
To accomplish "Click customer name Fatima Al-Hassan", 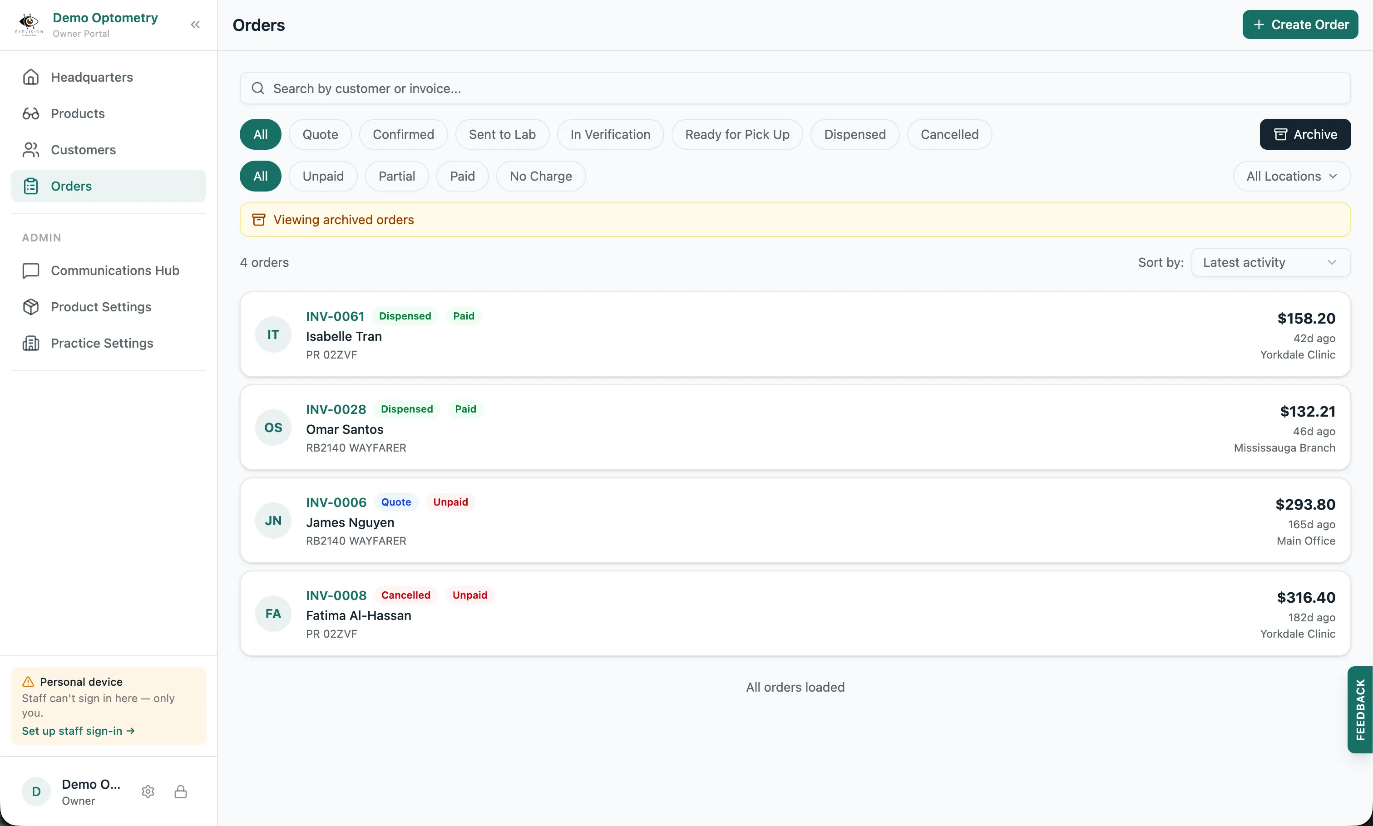I will point(358,615).
